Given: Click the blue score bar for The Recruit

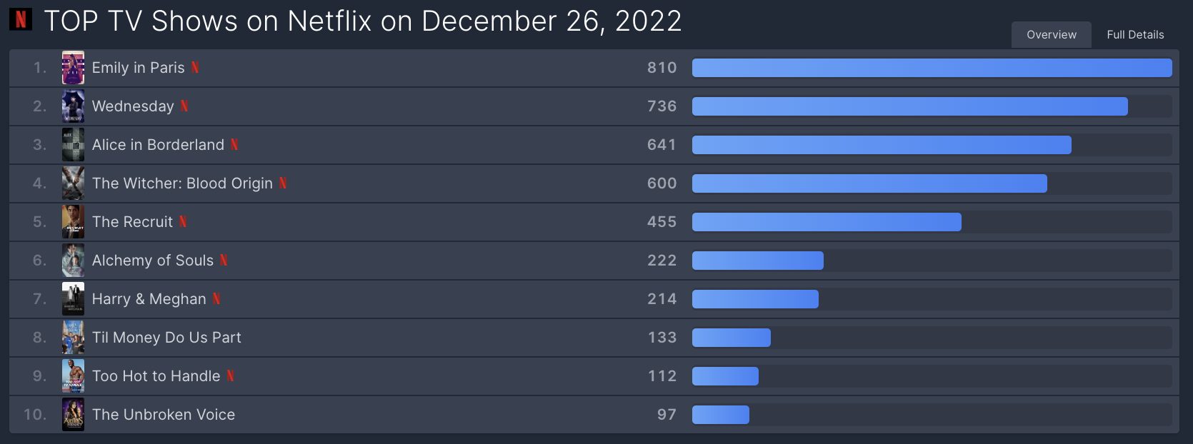Looking at the screenshot, I should click(x=827, y=222).
